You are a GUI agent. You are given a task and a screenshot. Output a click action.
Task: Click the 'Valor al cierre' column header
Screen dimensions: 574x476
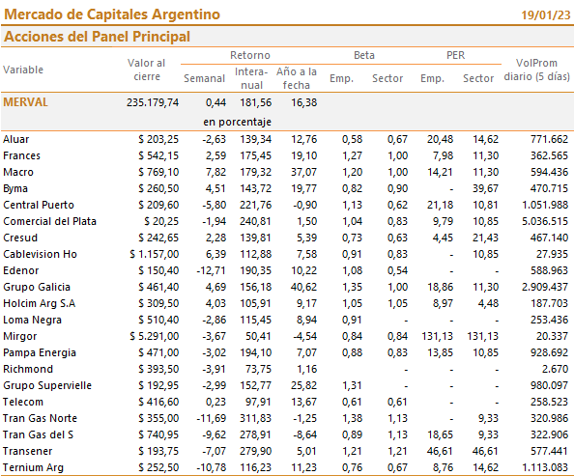tap(147, 70)
